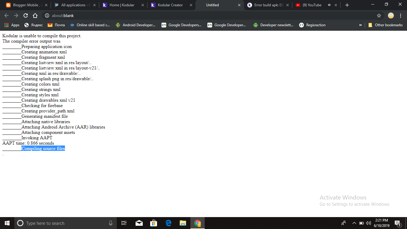Open the Android Developer bookmark
The image size is (407, 229).
(136, 25)
